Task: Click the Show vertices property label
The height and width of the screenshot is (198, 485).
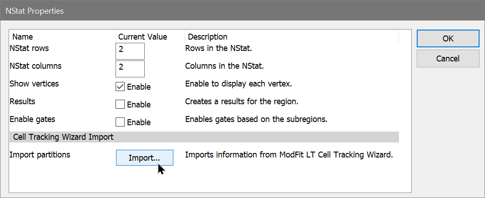Action: [34, 83]
